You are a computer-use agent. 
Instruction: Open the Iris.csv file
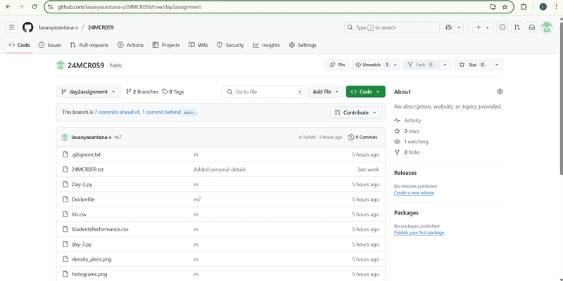79,214
